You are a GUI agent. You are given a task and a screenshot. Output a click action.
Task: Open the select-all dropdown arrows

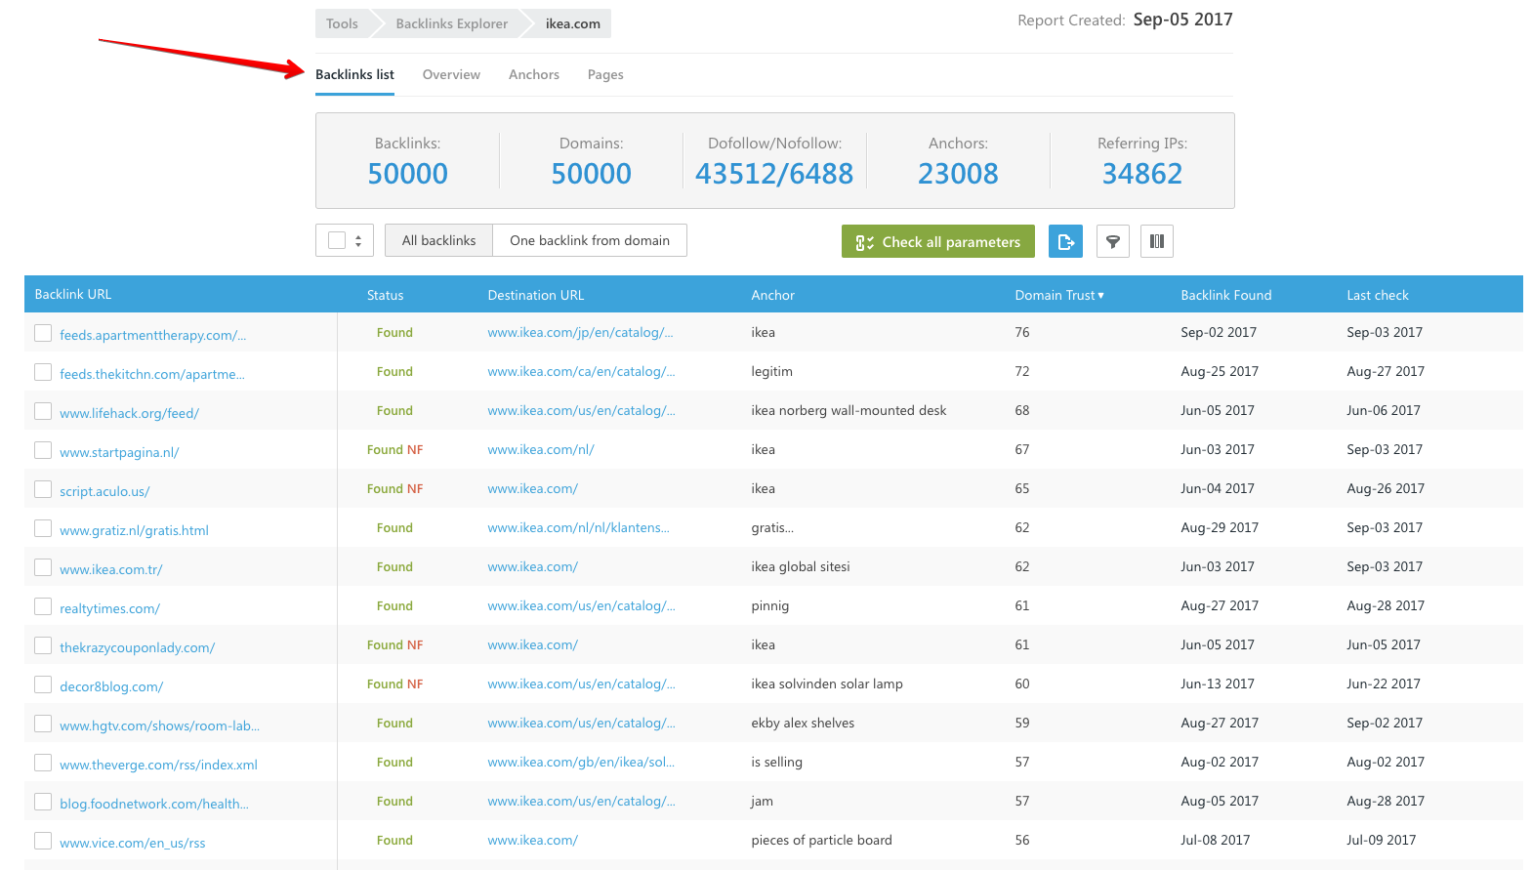pyautogui.click(x=358, y=240)
